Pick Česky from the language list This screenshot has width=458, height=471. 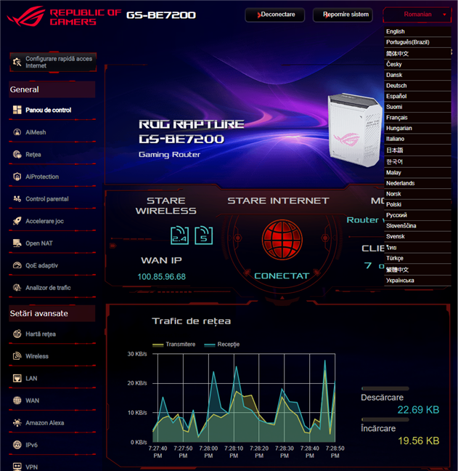pyautogui.click(x=417, y=64)
